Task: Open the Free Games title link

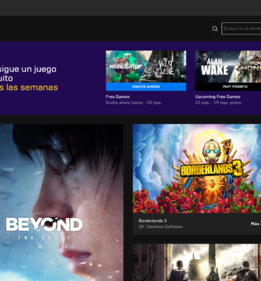Action: (118, 97)
